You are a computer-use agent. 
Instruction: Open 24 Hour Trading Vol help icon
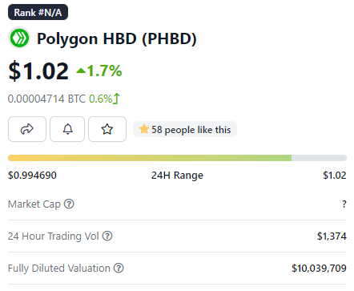(107, 236)
